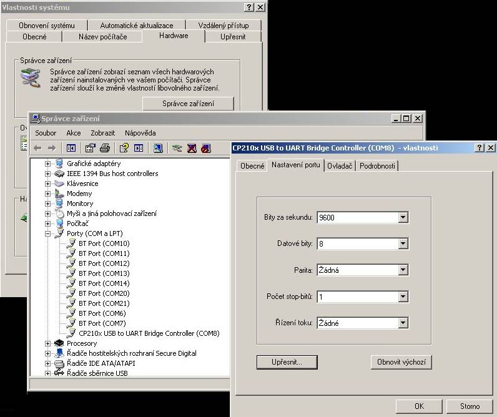Click the update driver toolbar icon
This screenshot has width=497, height=417.
pyautogui.click(x=177, y=148)
